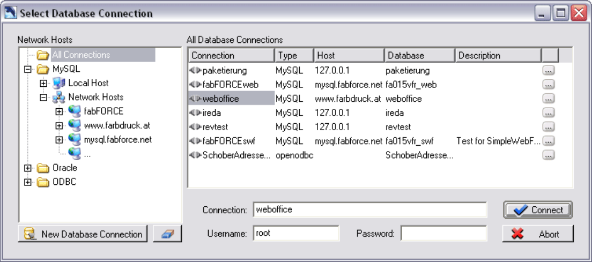The image size is (592, 262).
Task: Click the ellipsis button on fabFORCEswf row
Action: 549,141
